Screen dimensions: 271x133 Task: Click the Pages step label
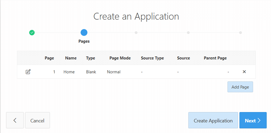click(x=84, y=42)
